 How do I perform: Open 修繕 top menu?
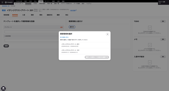(x=63, y=1)
